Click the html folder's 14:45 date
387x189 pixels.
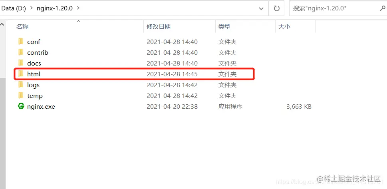point(172,74)
